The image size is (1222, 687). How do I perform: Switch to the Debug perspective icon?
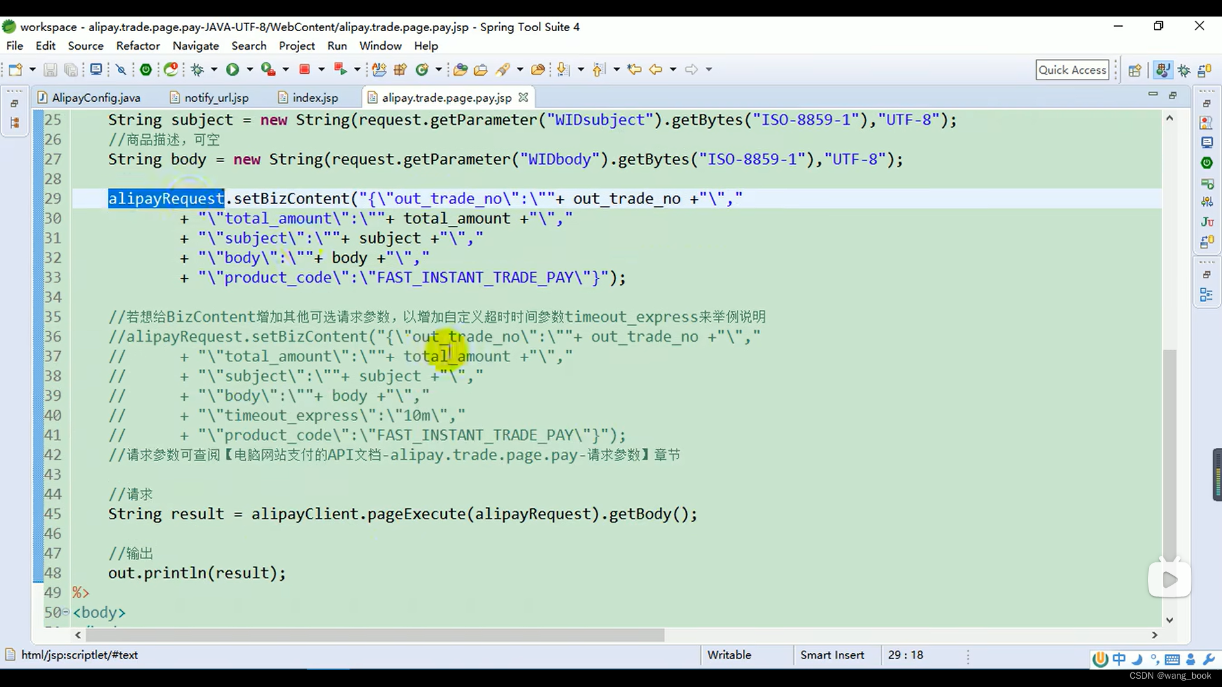coord(1184,70)
